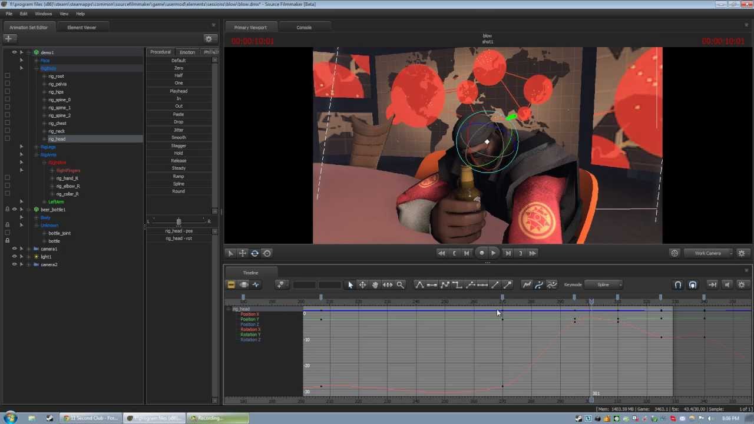Viewport: 754px width, 424px height.
Task: Click the Record button in viewport transport
Action: (x=481, y=253)
